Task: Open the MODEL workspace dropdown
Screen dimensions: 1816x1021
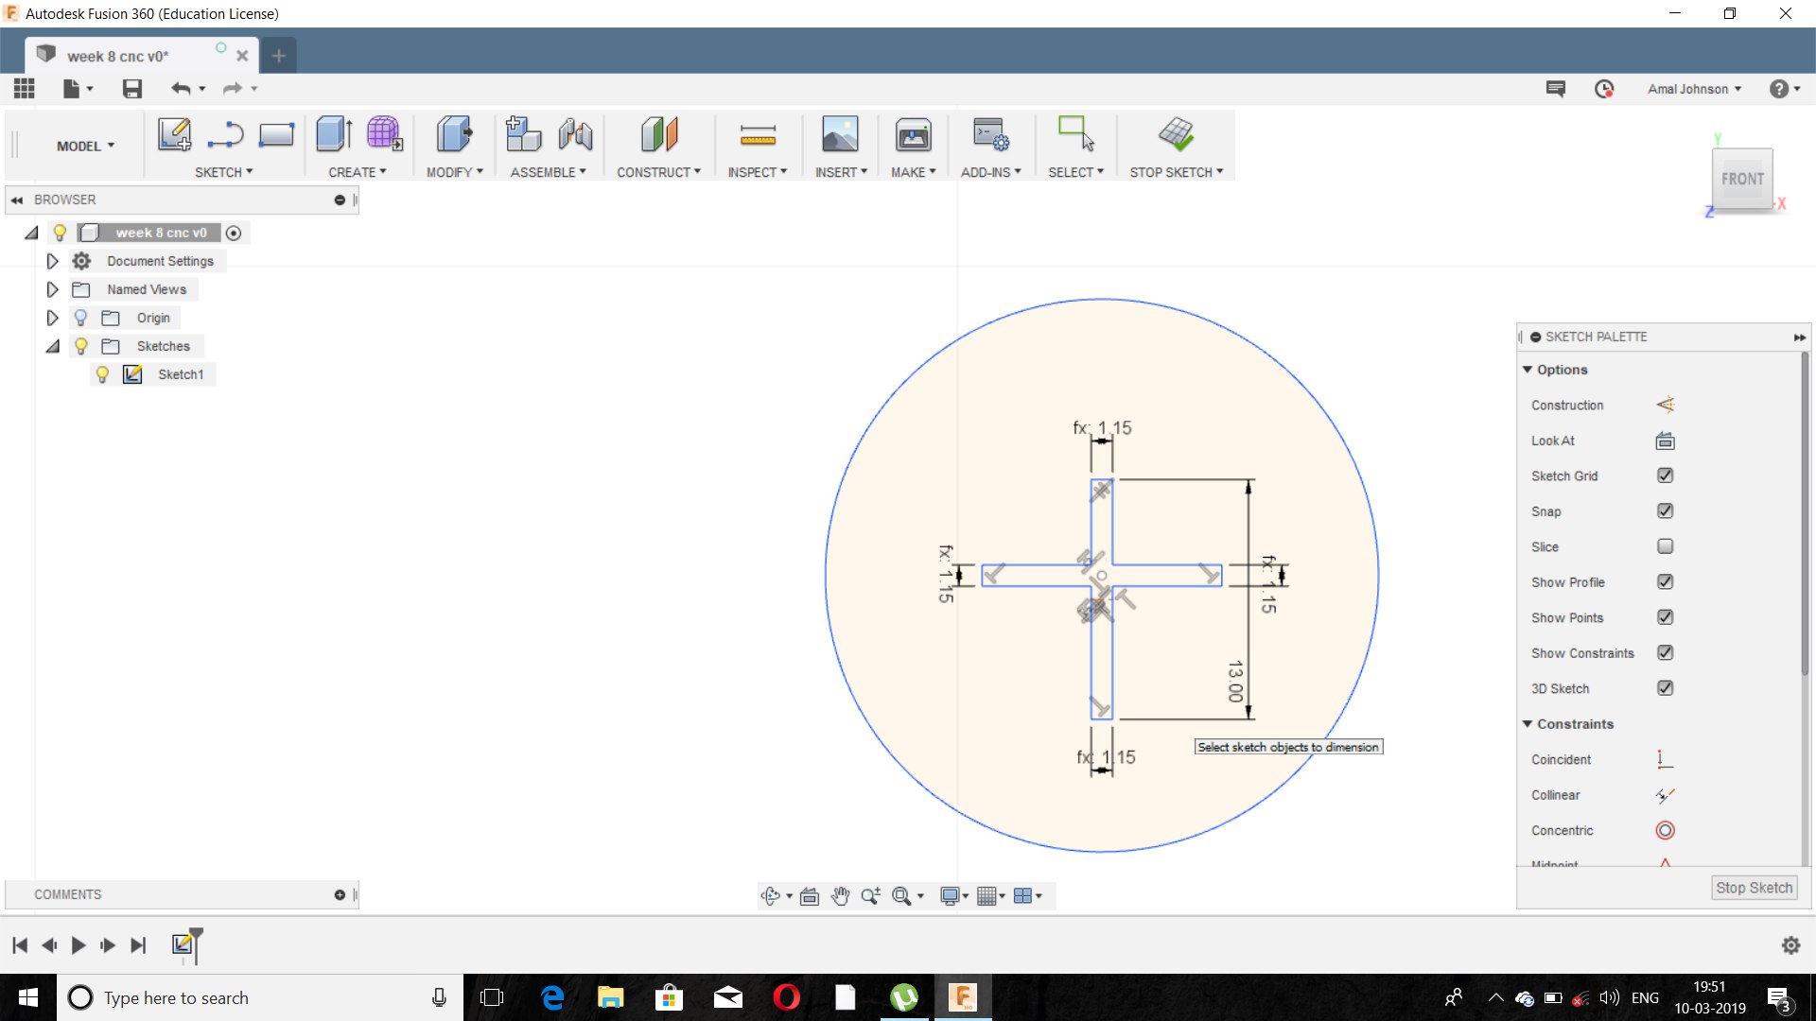Action: (x=85, y=146)
